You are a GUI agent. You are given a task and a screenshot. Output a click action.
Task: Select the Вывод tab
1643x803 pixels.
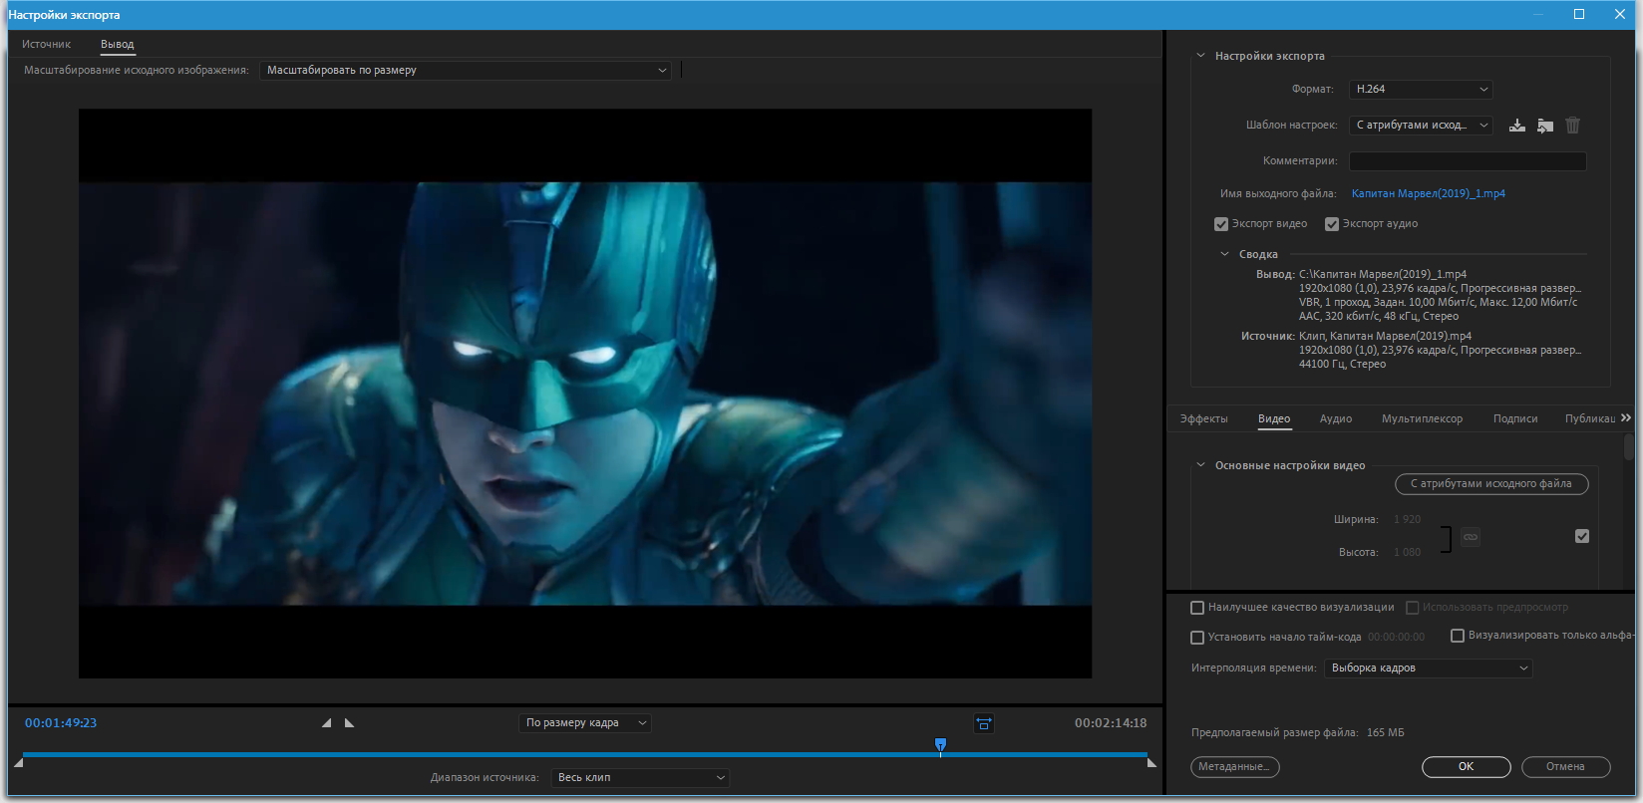point(118,44)
